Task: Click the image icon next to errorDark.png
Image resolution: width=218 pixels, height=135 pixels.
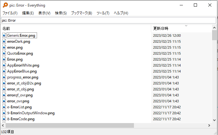Action: pyautogui.click(x=4, y=41)
